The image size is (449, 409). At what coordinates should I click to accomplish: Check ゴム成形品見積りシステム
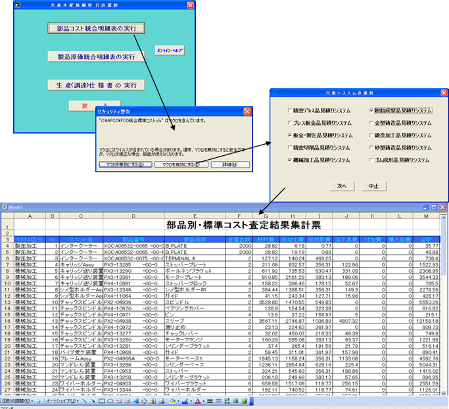[371, 160]
